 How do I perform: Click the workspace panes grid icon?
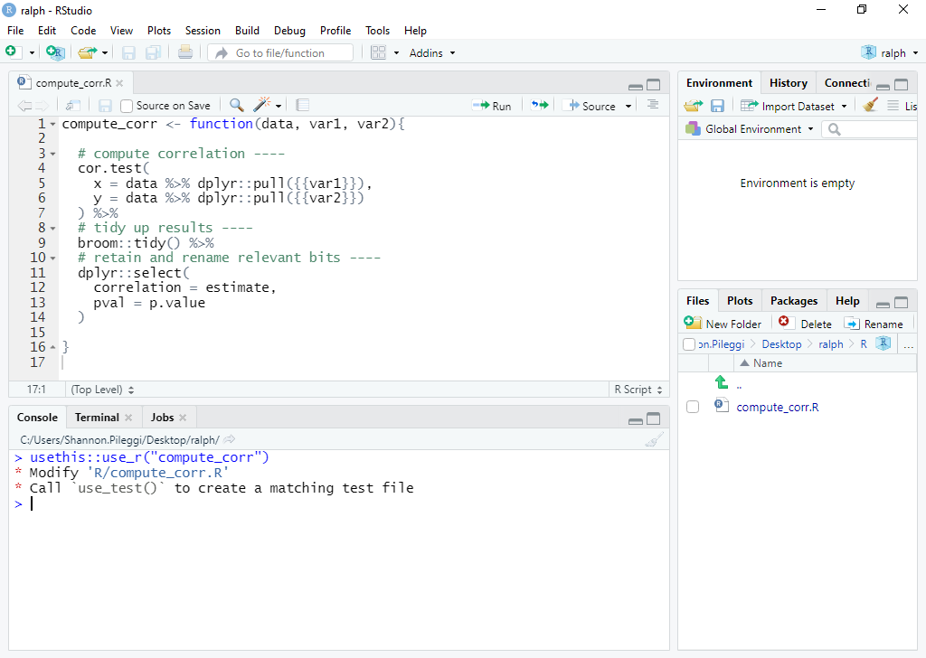tap(379, 52)
